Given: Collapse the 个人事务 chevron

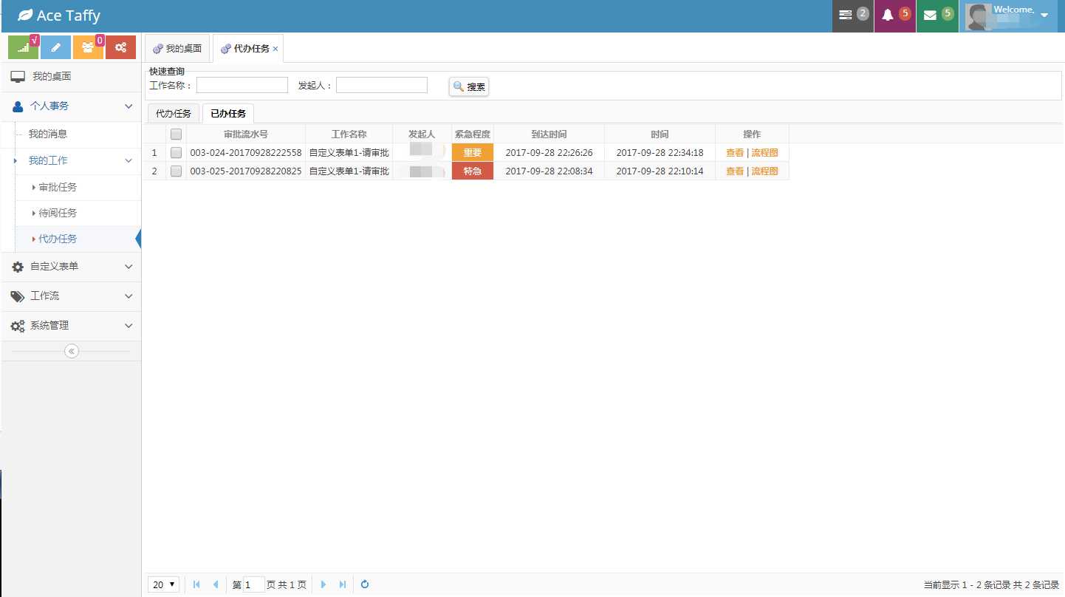Looking at the screenshot, I should click(x=129, y=106).
